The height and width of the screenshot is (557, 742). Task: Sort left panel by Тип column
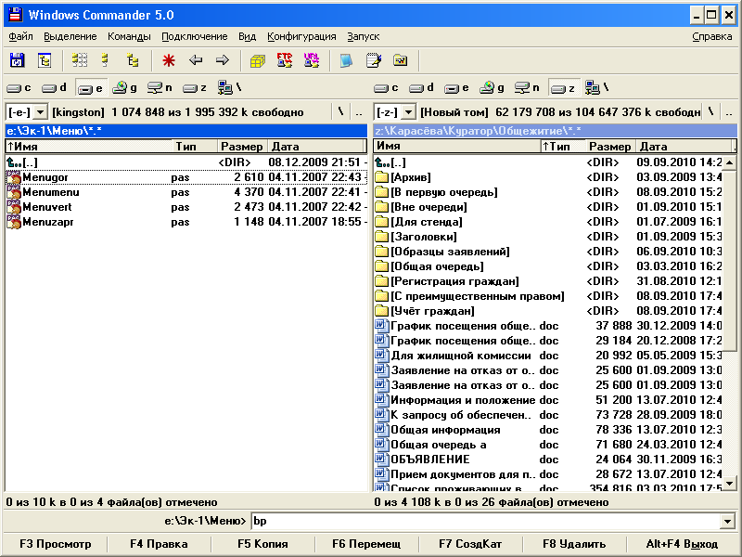(x=195, y=147)
